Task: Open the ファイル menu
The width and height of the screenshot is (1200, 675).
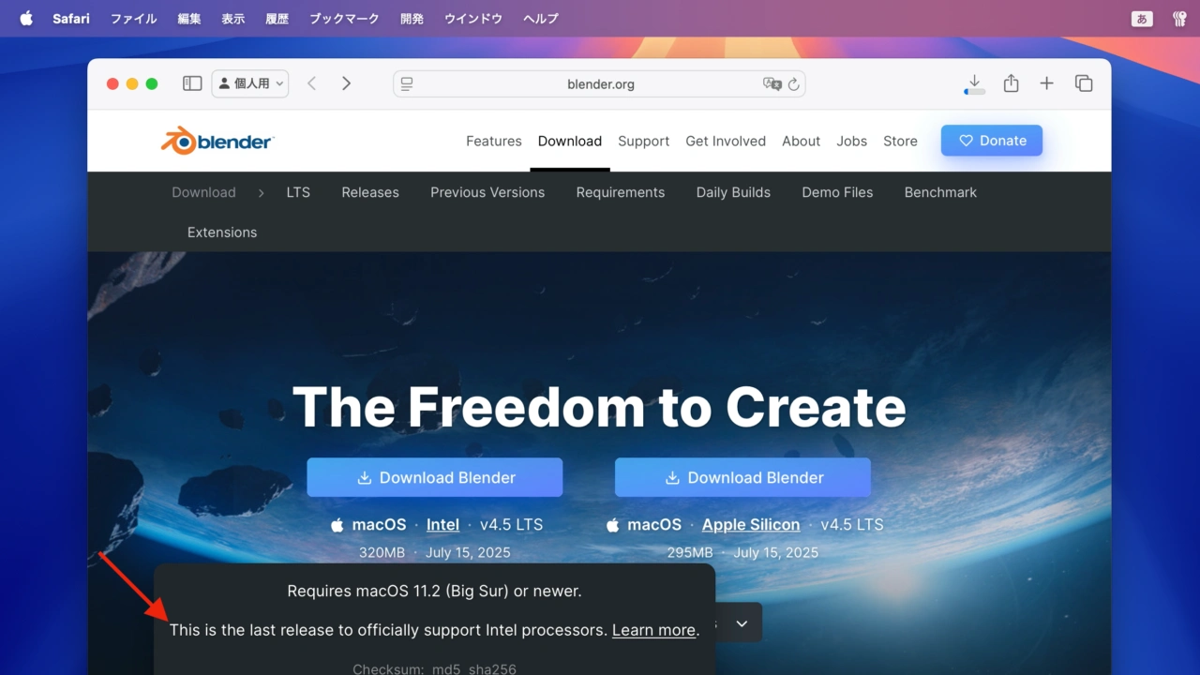Action: point(134,19)
